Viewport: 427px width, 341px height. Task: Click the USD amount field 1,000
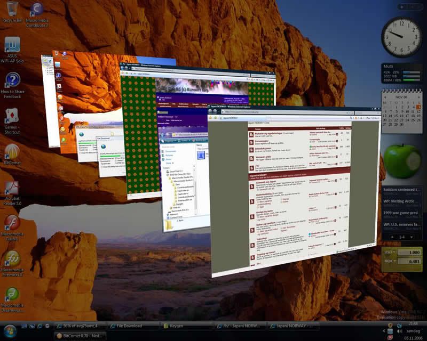tap(409, 253)
